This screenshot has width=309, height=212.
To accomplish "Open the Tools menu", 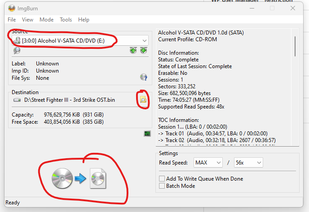I will click(66, 20).
